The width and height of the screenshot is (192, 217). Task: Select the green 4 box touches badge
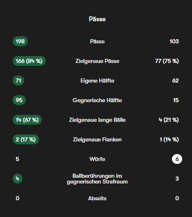click(18, 179)
